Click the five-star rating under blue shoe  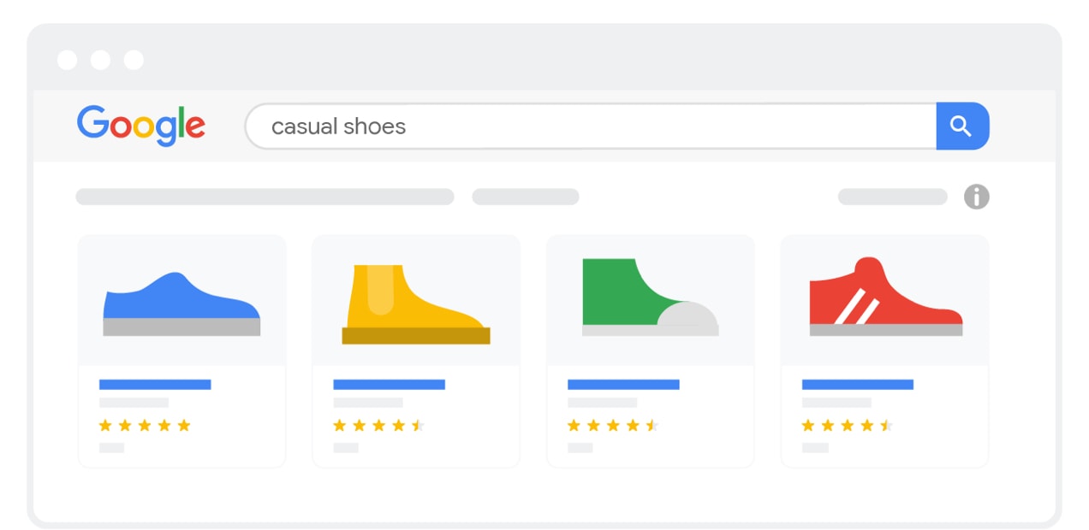[145, 425]
